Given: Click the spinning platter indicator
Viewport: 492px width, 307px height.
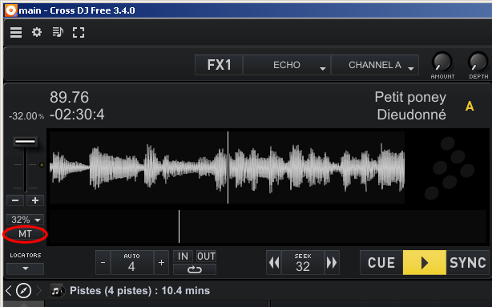Looking at the screenshot, I should (450, 168).
